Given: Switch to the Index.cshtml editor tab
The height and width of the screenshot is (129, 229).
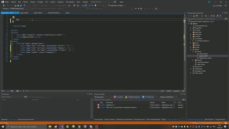Looking at the screenshot, I should (x=38, y=13).
